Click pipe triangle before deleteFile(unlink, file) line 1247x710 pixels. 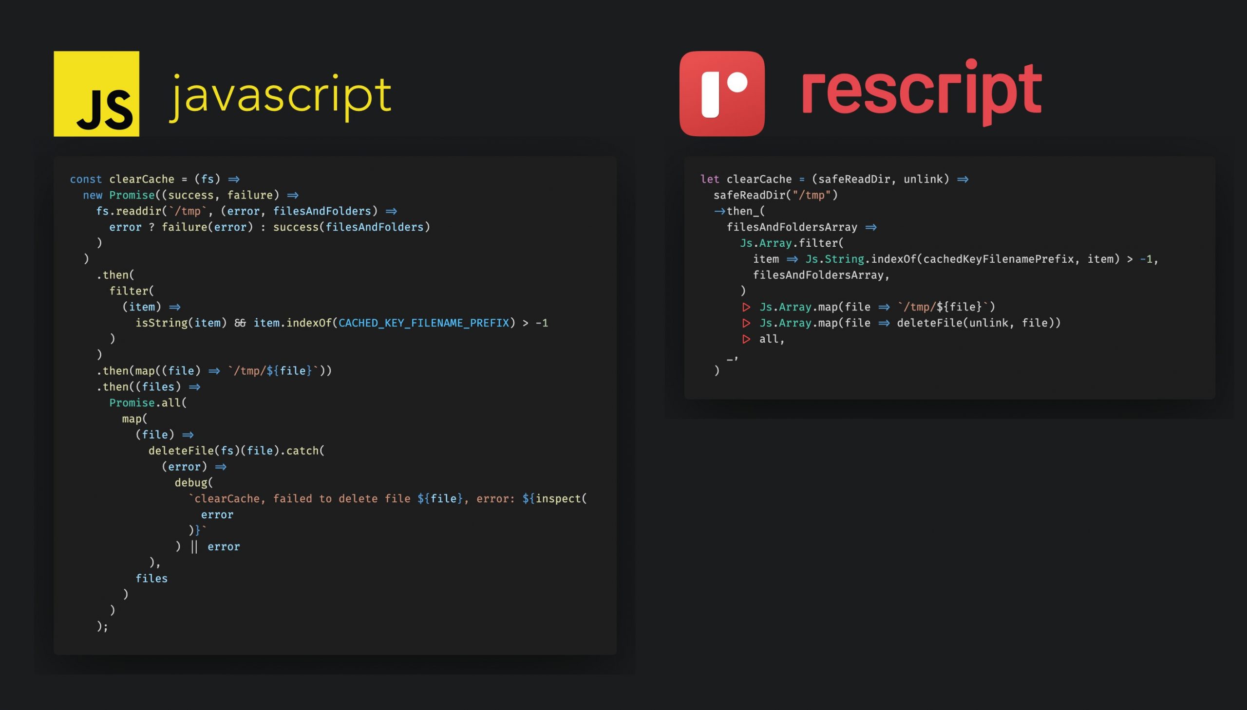(746, 323)
